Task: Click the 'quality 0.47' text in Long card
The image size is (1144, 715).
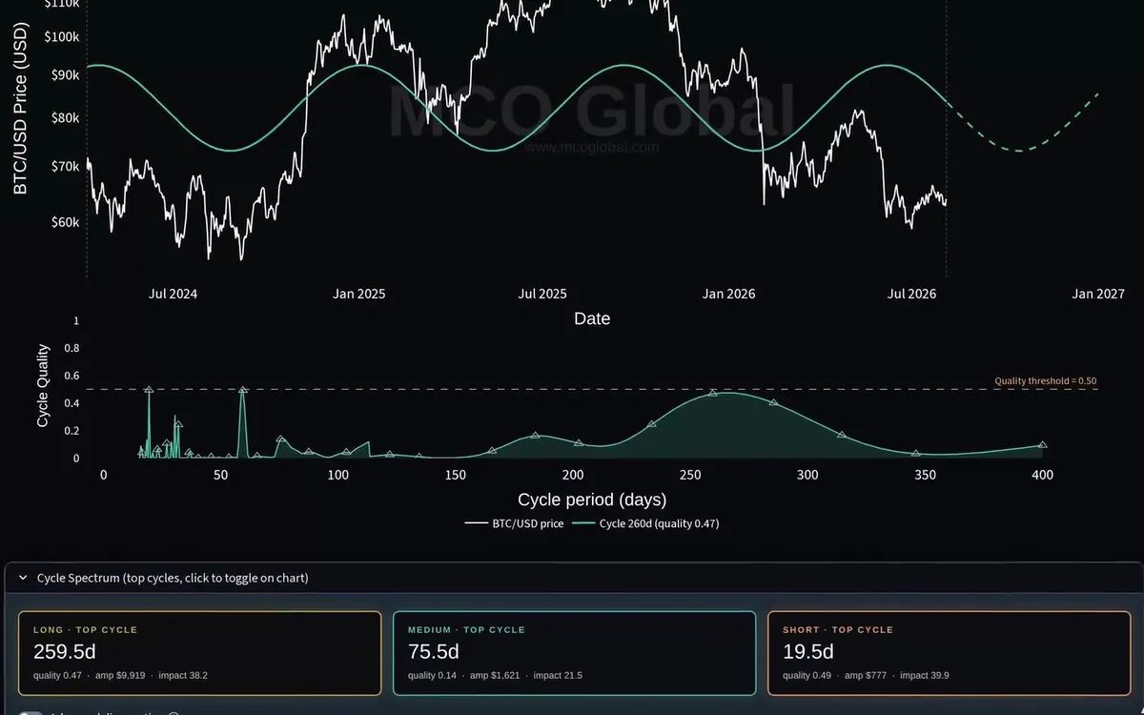Action: pyautogui.click(x=57, y=675)
